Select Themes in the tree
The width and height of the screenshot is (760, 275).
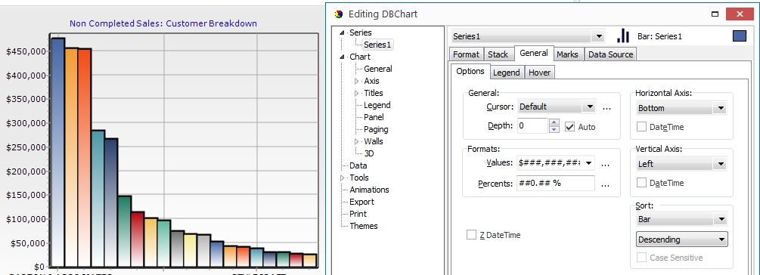(x=364, y=226)
